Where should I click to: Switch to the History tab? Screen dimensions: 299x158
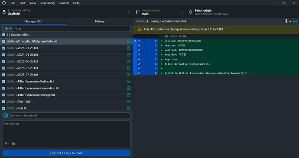[100, 21]
